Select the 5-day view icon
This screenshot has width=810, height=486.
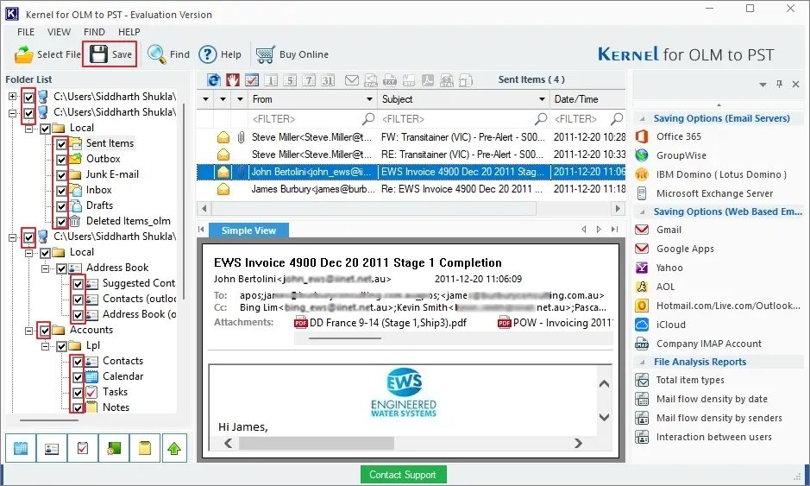pos(290,80)
